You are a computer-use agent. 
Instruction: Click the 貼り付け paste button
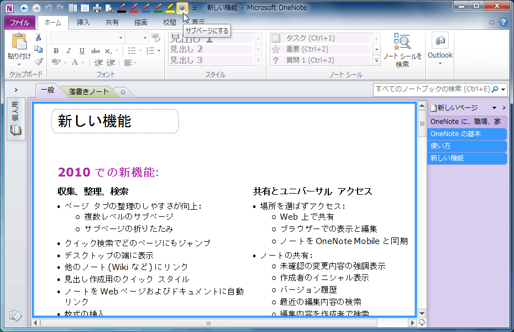tap(19, 50)
